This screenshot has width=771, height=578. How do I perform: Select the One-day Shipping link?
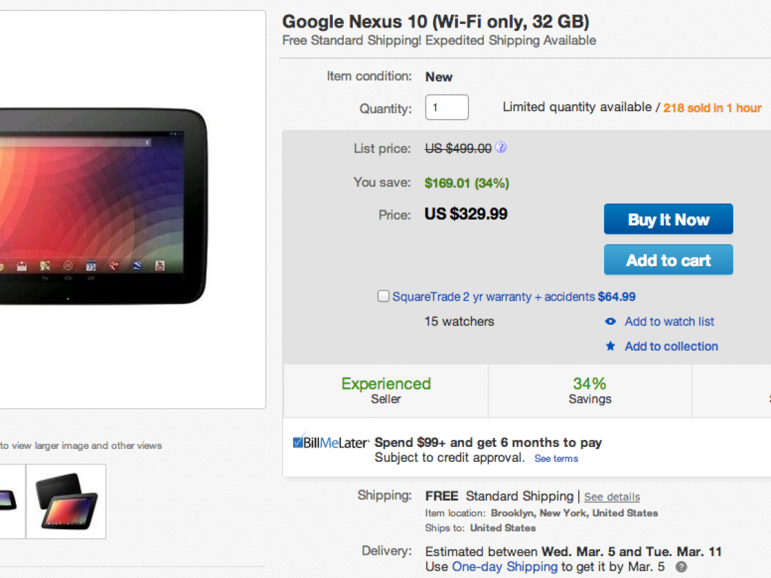tap(504, 566)
